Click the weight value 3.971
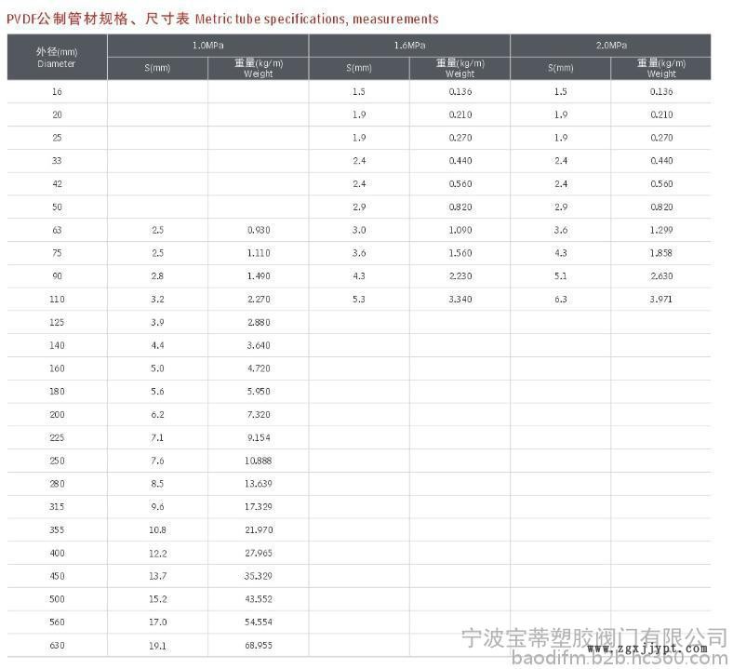The height and width of the screenshot is (669, 733). coord(660,299)
